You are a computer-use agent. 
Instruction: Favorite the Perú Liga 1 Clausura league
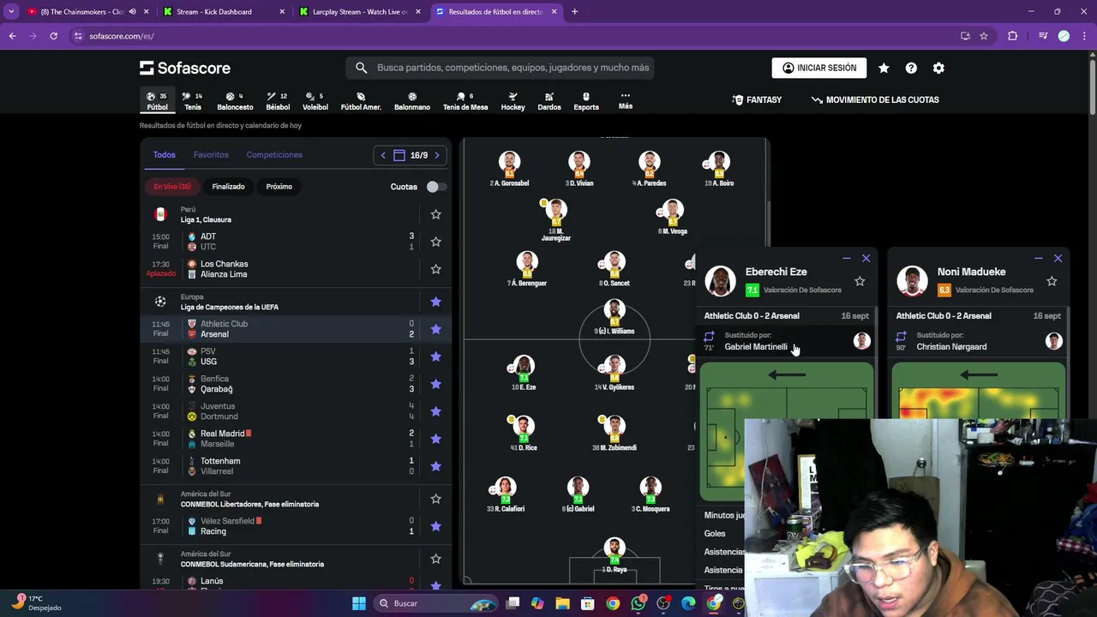435,214
